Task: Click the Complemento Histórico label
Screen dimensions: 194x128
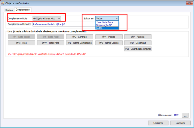Action: pos(19,24)
